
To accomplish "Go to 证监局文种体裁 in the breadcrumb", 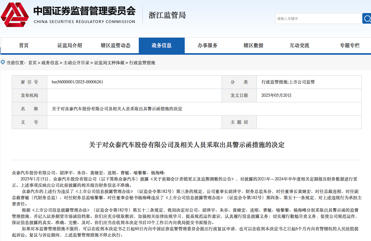I will pos(109,63).
